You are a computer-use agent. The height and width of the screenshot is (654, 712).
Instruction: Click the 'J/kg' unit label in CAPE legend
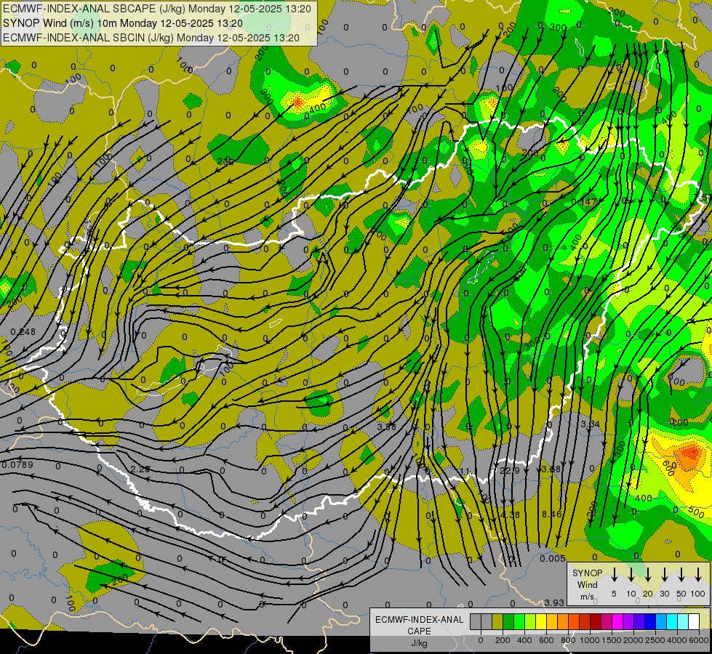click(x=419, y=643)
